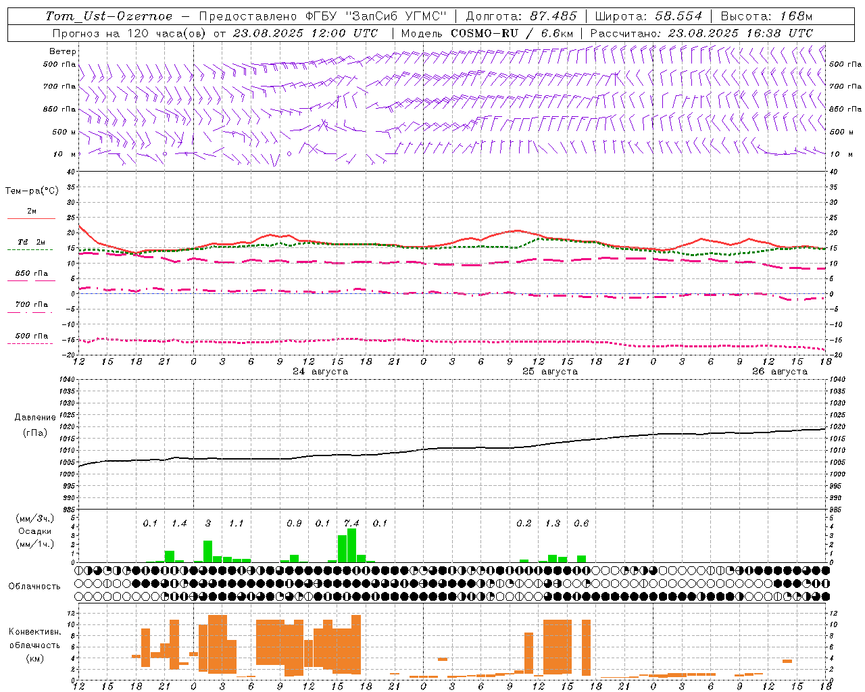Click the computed time "Рассчитано: 23.08.2025 16:38 UTC"
Screen dimensions: 865x692
tap(701, 33)
